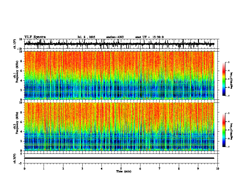Click the ch.2 spectrogram color scale bar
The width and height of the screenshot is (245, 189).
click(x=224, y=130)
